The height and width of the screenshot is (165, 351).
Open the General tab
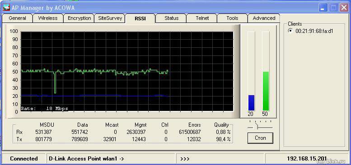pos(17,18)
